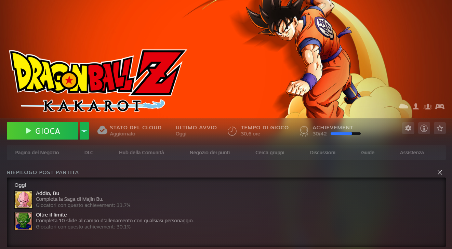Click the cloud status icon
Image resolution: width=452 pixels, height=249 pixels.
click(x=102, y=130)
